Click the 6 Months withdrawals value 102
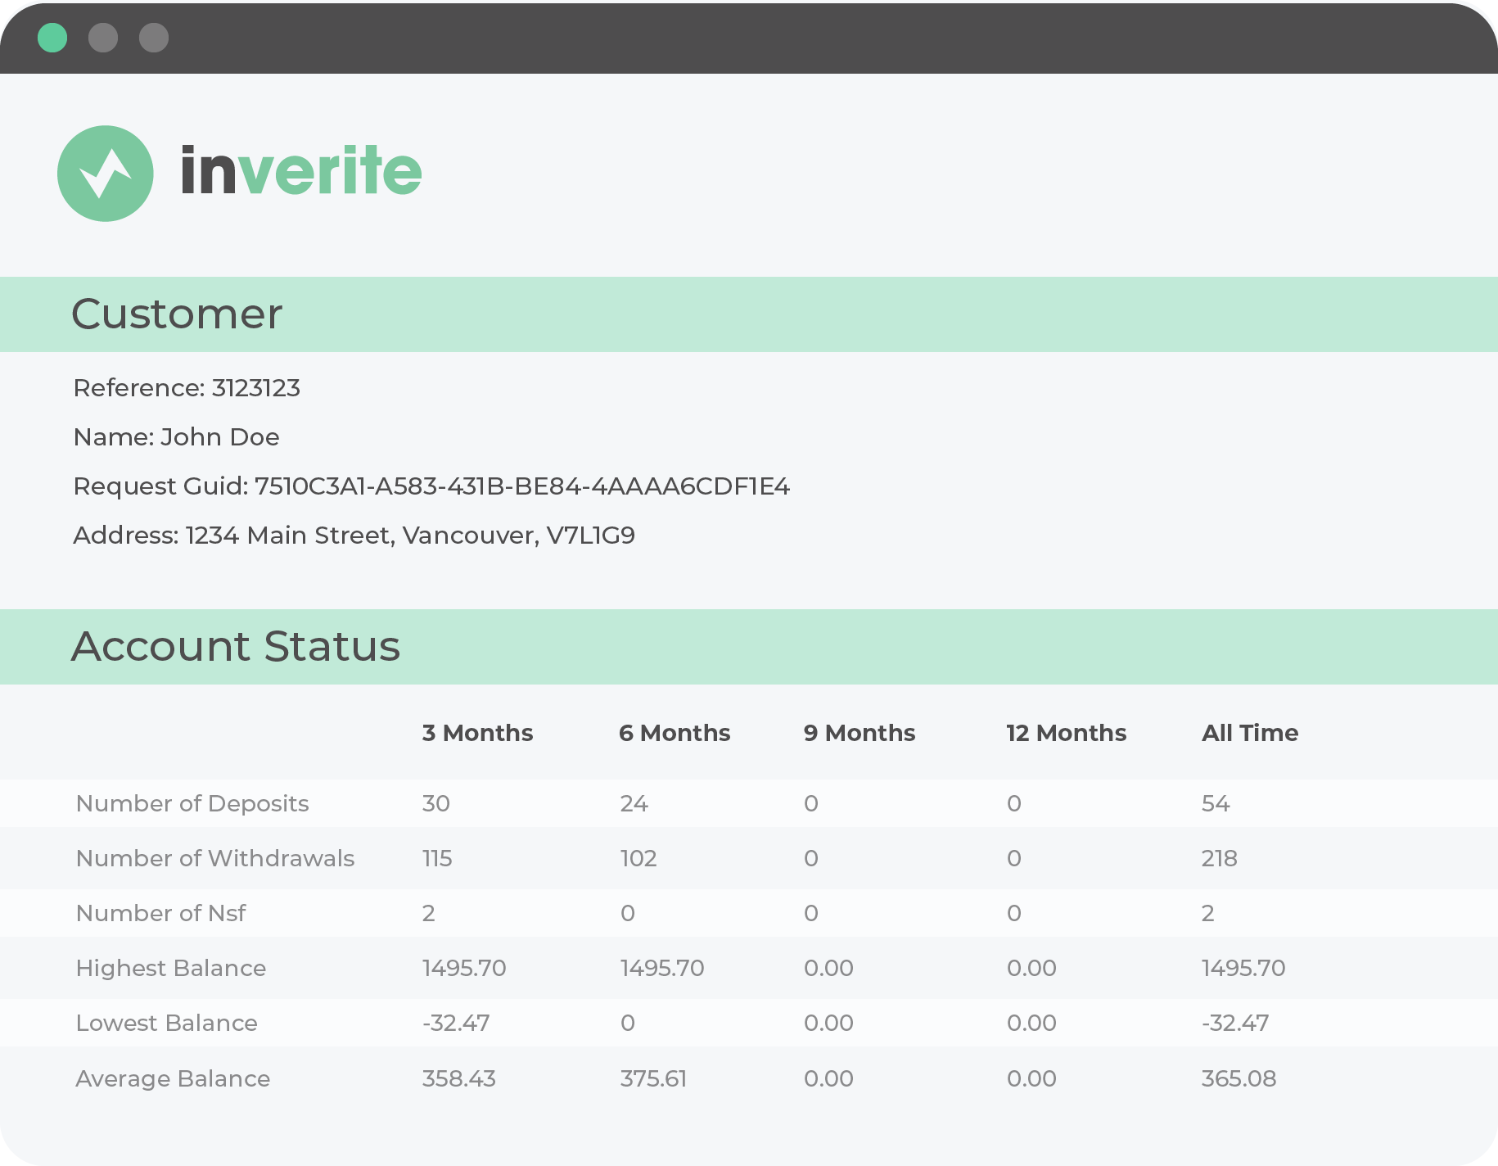Screen dimensions: 1498x1166 [x=638, y=858]
